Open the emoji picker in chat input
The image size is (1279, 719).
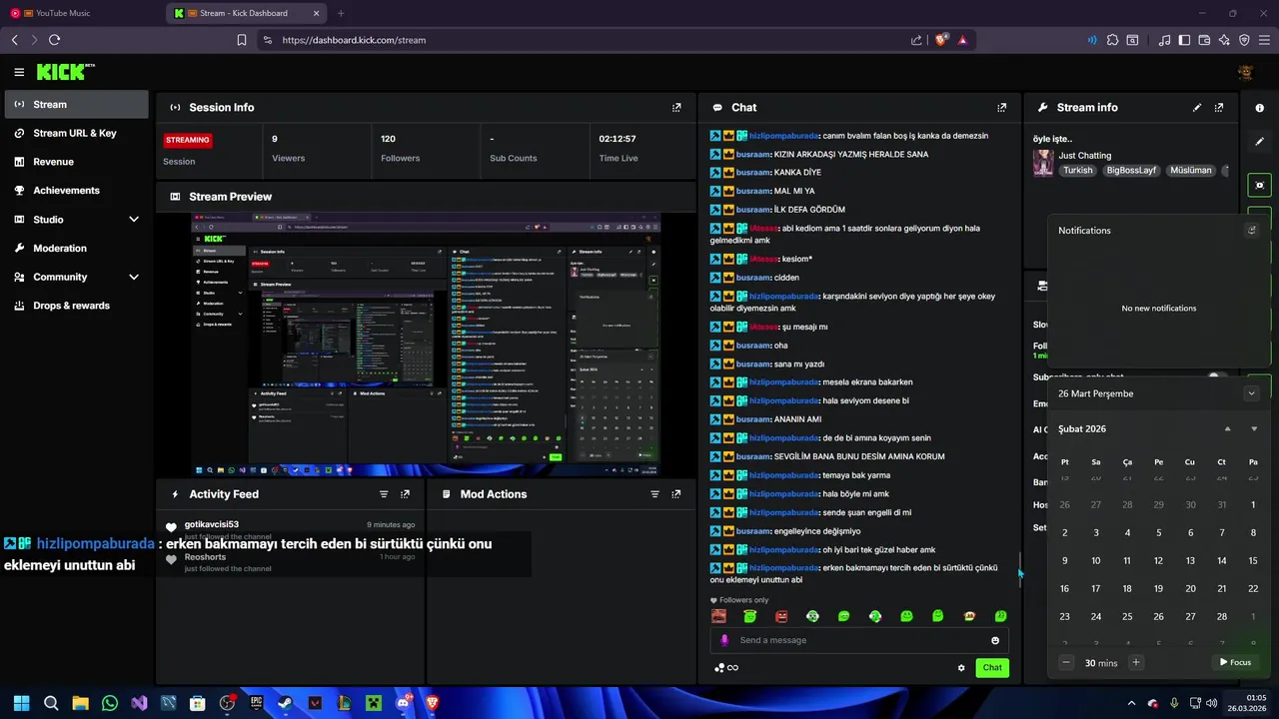[x=995, y=640]
